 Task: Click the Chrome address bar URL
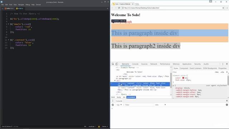[142, 8]
